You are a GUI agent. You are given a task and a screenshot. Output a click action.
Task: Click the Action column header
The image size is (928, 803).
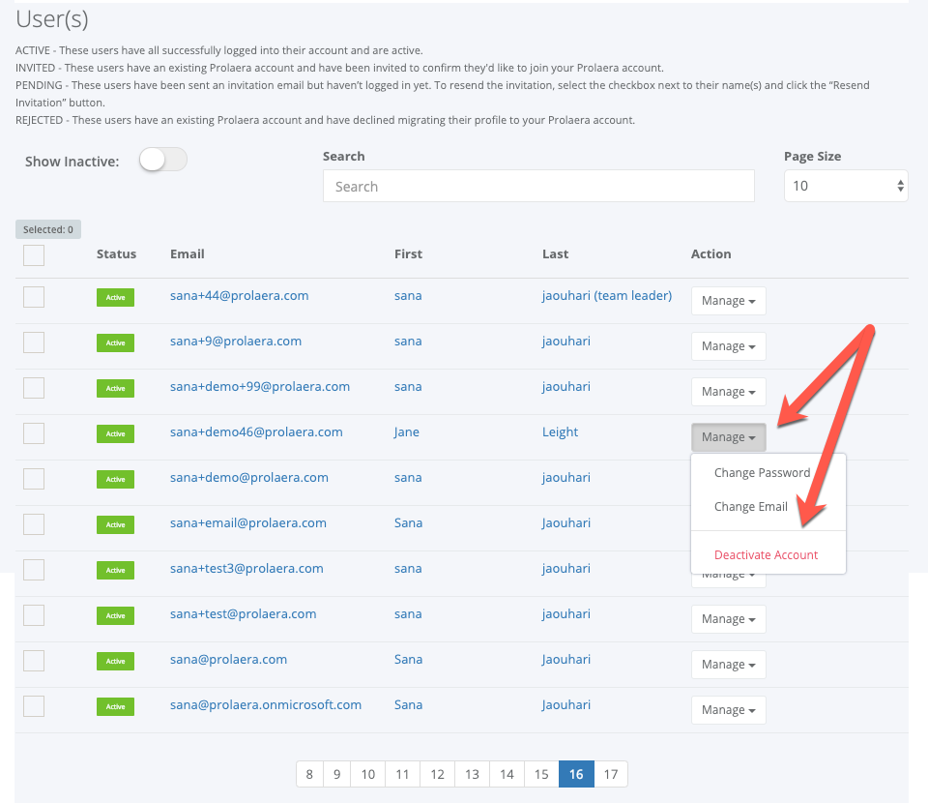[x=710, y=254]
